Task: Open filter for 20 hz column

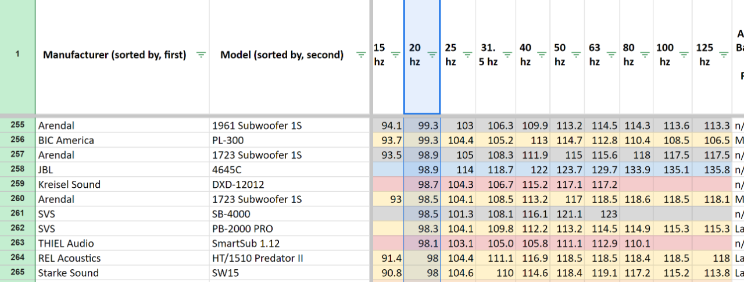Action: (x=432, y=55)
